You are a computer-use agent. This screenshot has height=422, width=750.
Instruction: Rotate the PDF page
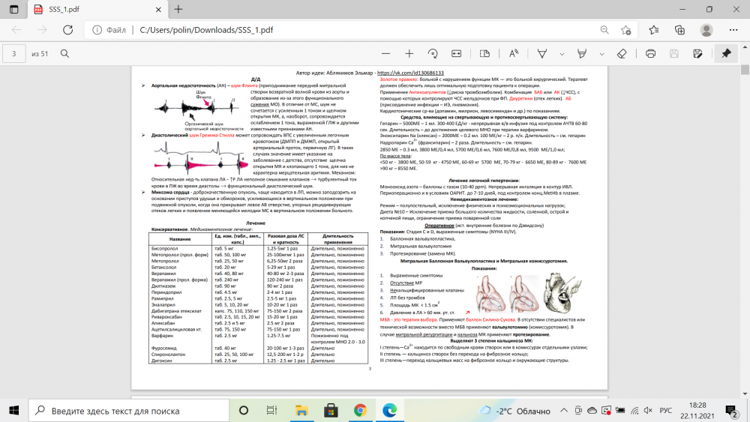point(433,54)
